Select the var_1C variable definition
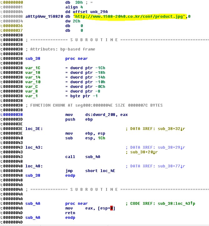 65,68
